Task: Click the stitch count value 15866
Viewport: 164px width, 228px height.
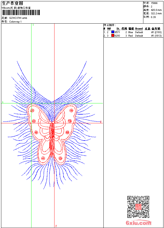Action: click(x=154, y=3)
